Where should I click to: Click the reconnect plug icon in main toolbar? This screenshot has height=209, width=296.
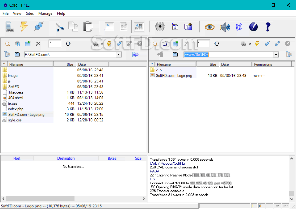(39, 26)
